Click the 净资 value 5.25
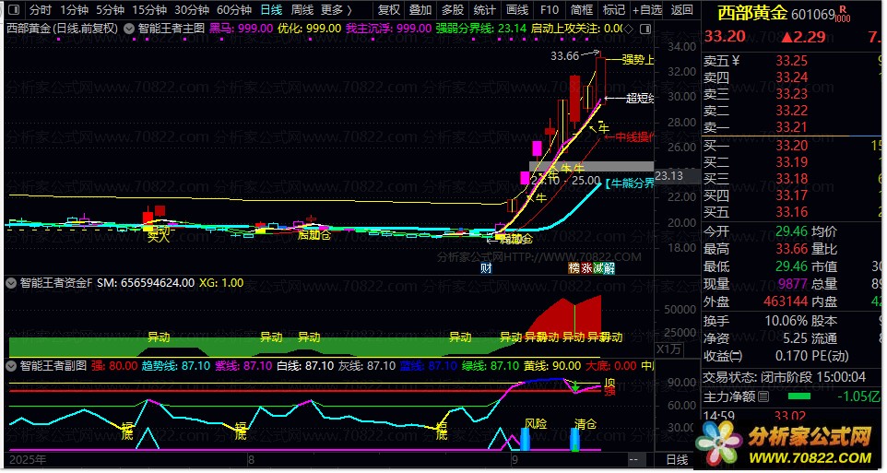 pos(794,338)
